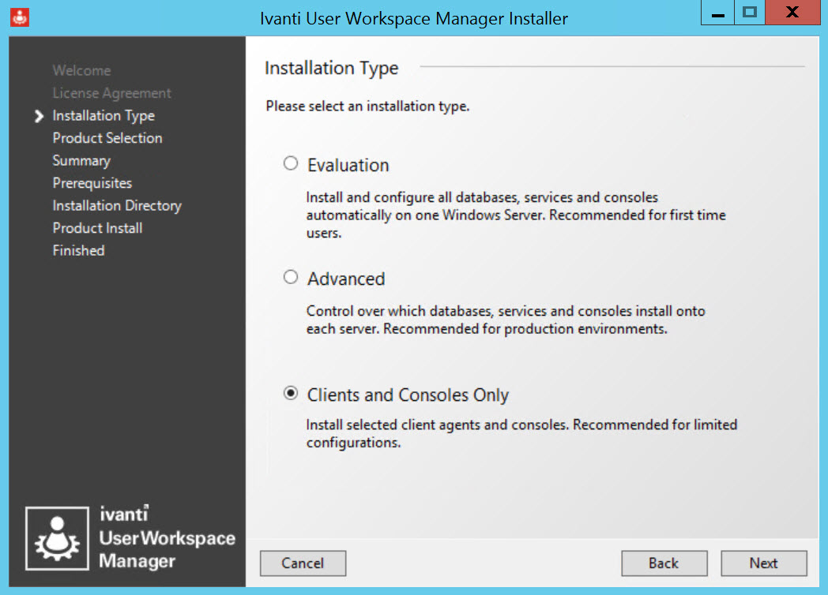Image resolution: width=828 pixels, height=595 pixels.
Task: Maximize the installer window
Action: coord(749,13)
